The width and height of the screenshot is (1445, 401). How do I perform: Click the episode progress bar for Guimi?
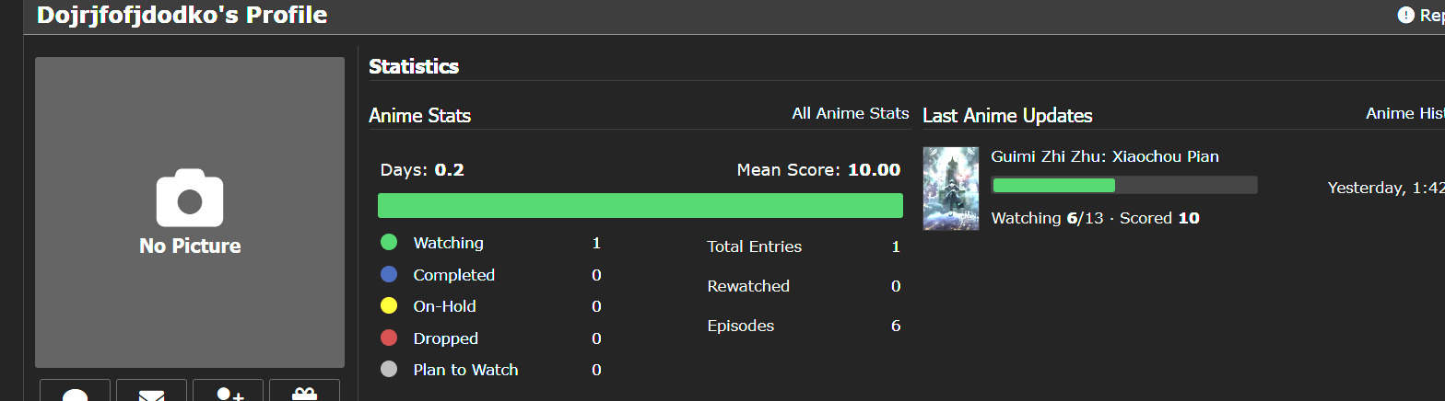click(1123, 186)
